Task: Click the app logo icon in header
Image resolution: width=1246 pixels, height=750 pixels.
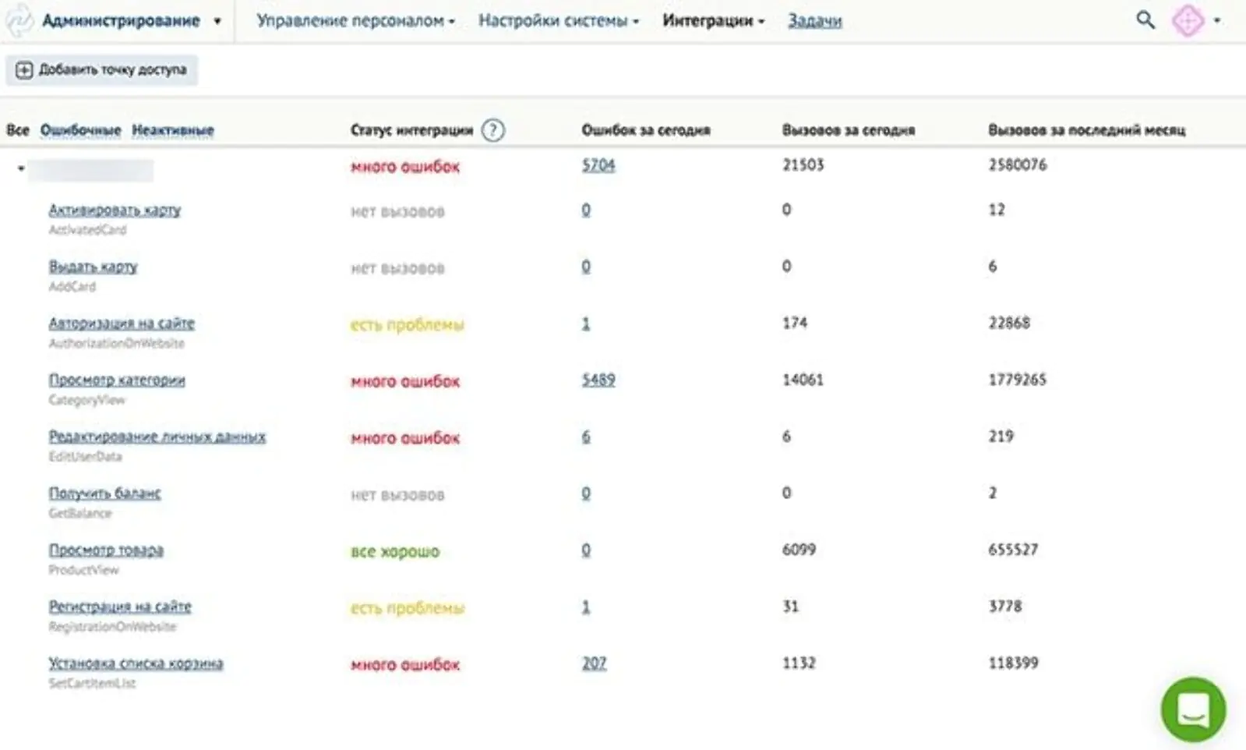Action: [x=19, y=21]
